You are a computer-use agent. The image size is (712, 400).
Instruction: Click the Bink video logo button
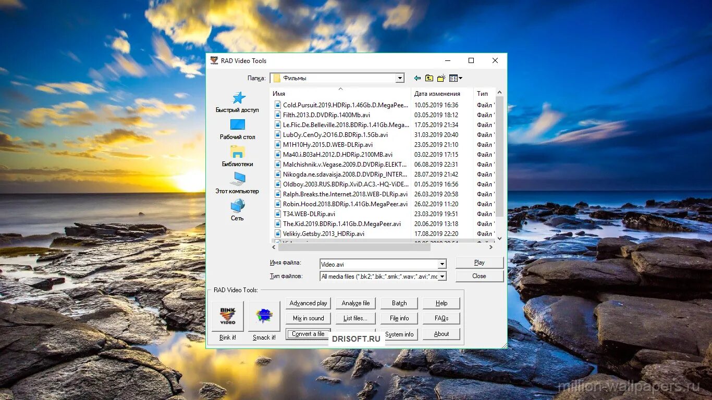tap(228, 316)
